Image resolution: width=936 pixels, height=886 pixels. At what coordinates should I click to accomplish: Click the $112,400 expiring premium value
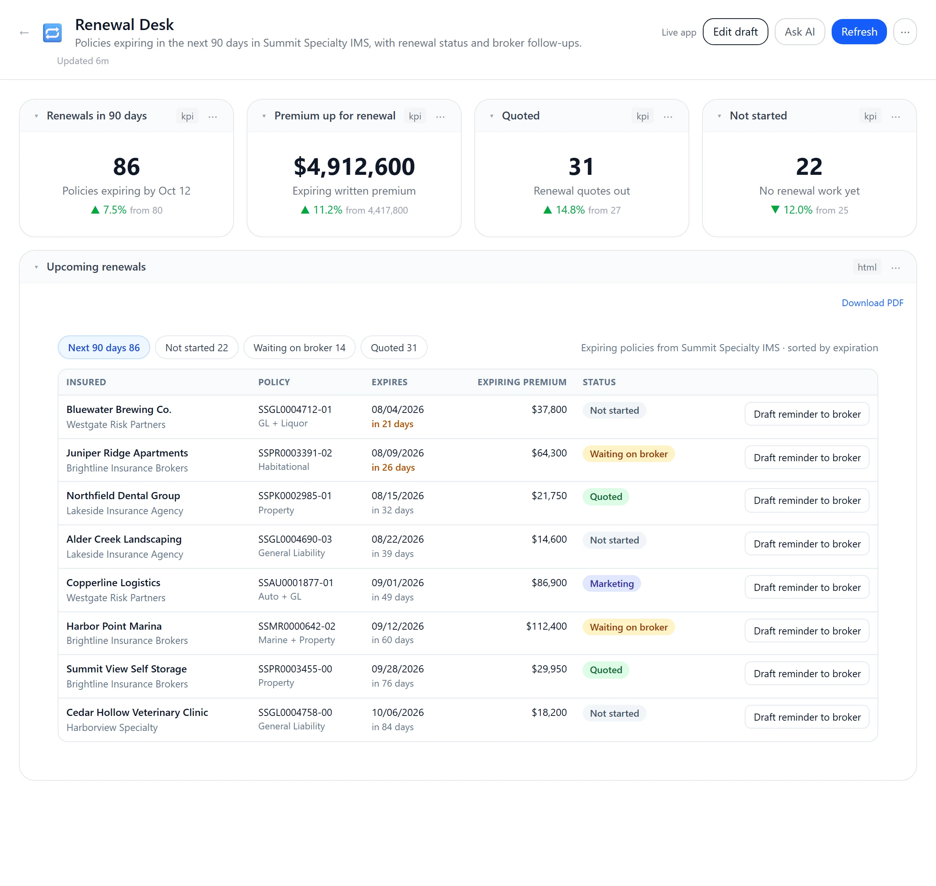point(546,626)
